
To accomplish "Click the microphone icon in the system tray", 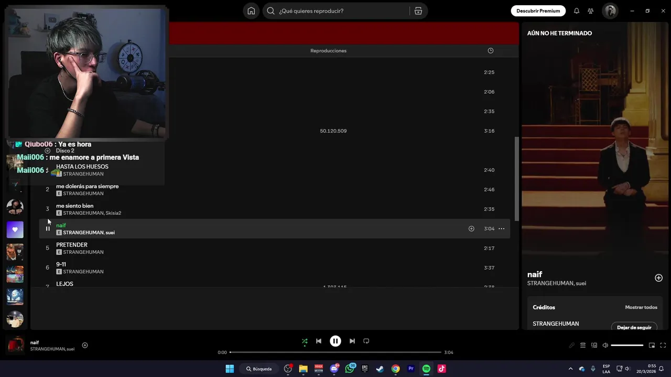I will point(593,369).
